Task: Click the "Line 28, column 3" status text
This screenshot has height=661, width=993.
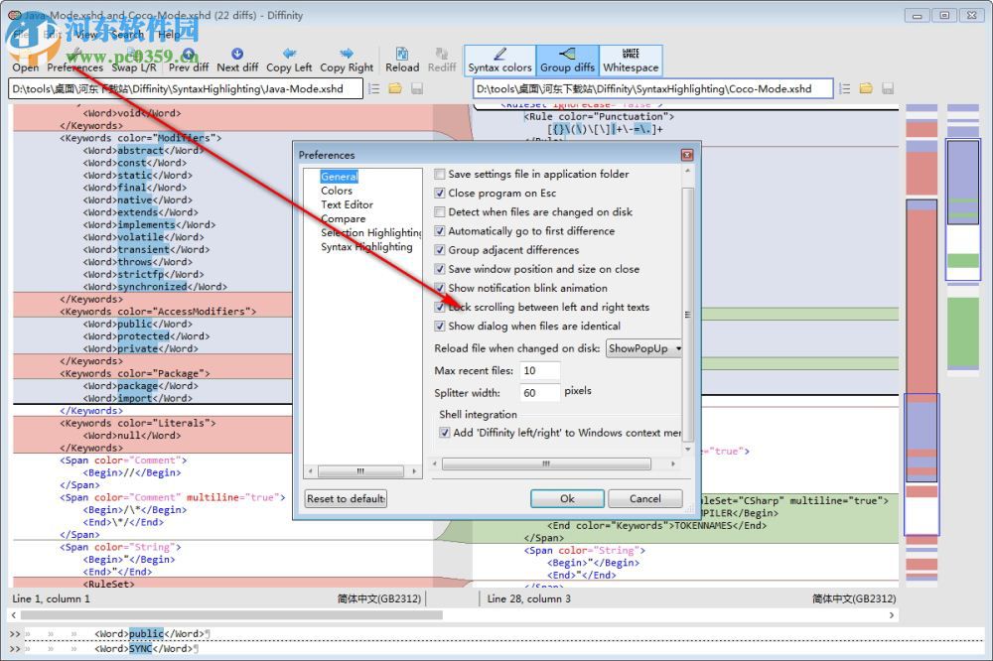Action: 529,598
